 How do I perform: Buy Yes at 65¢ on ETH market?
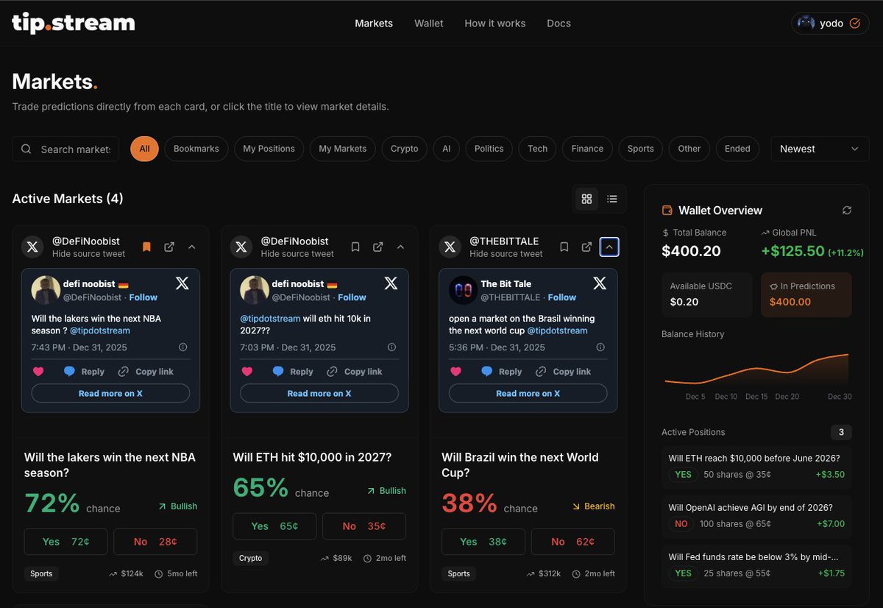pos(274,526)
